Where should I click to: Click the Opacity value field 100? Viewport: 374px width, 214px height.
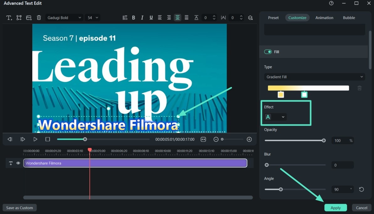342,141
